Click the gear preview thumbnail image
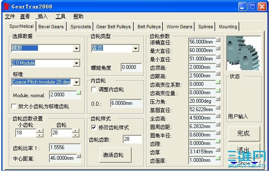The height and width of the screenshot is (172, 270). pyautogui.click(x=244, y=53)
